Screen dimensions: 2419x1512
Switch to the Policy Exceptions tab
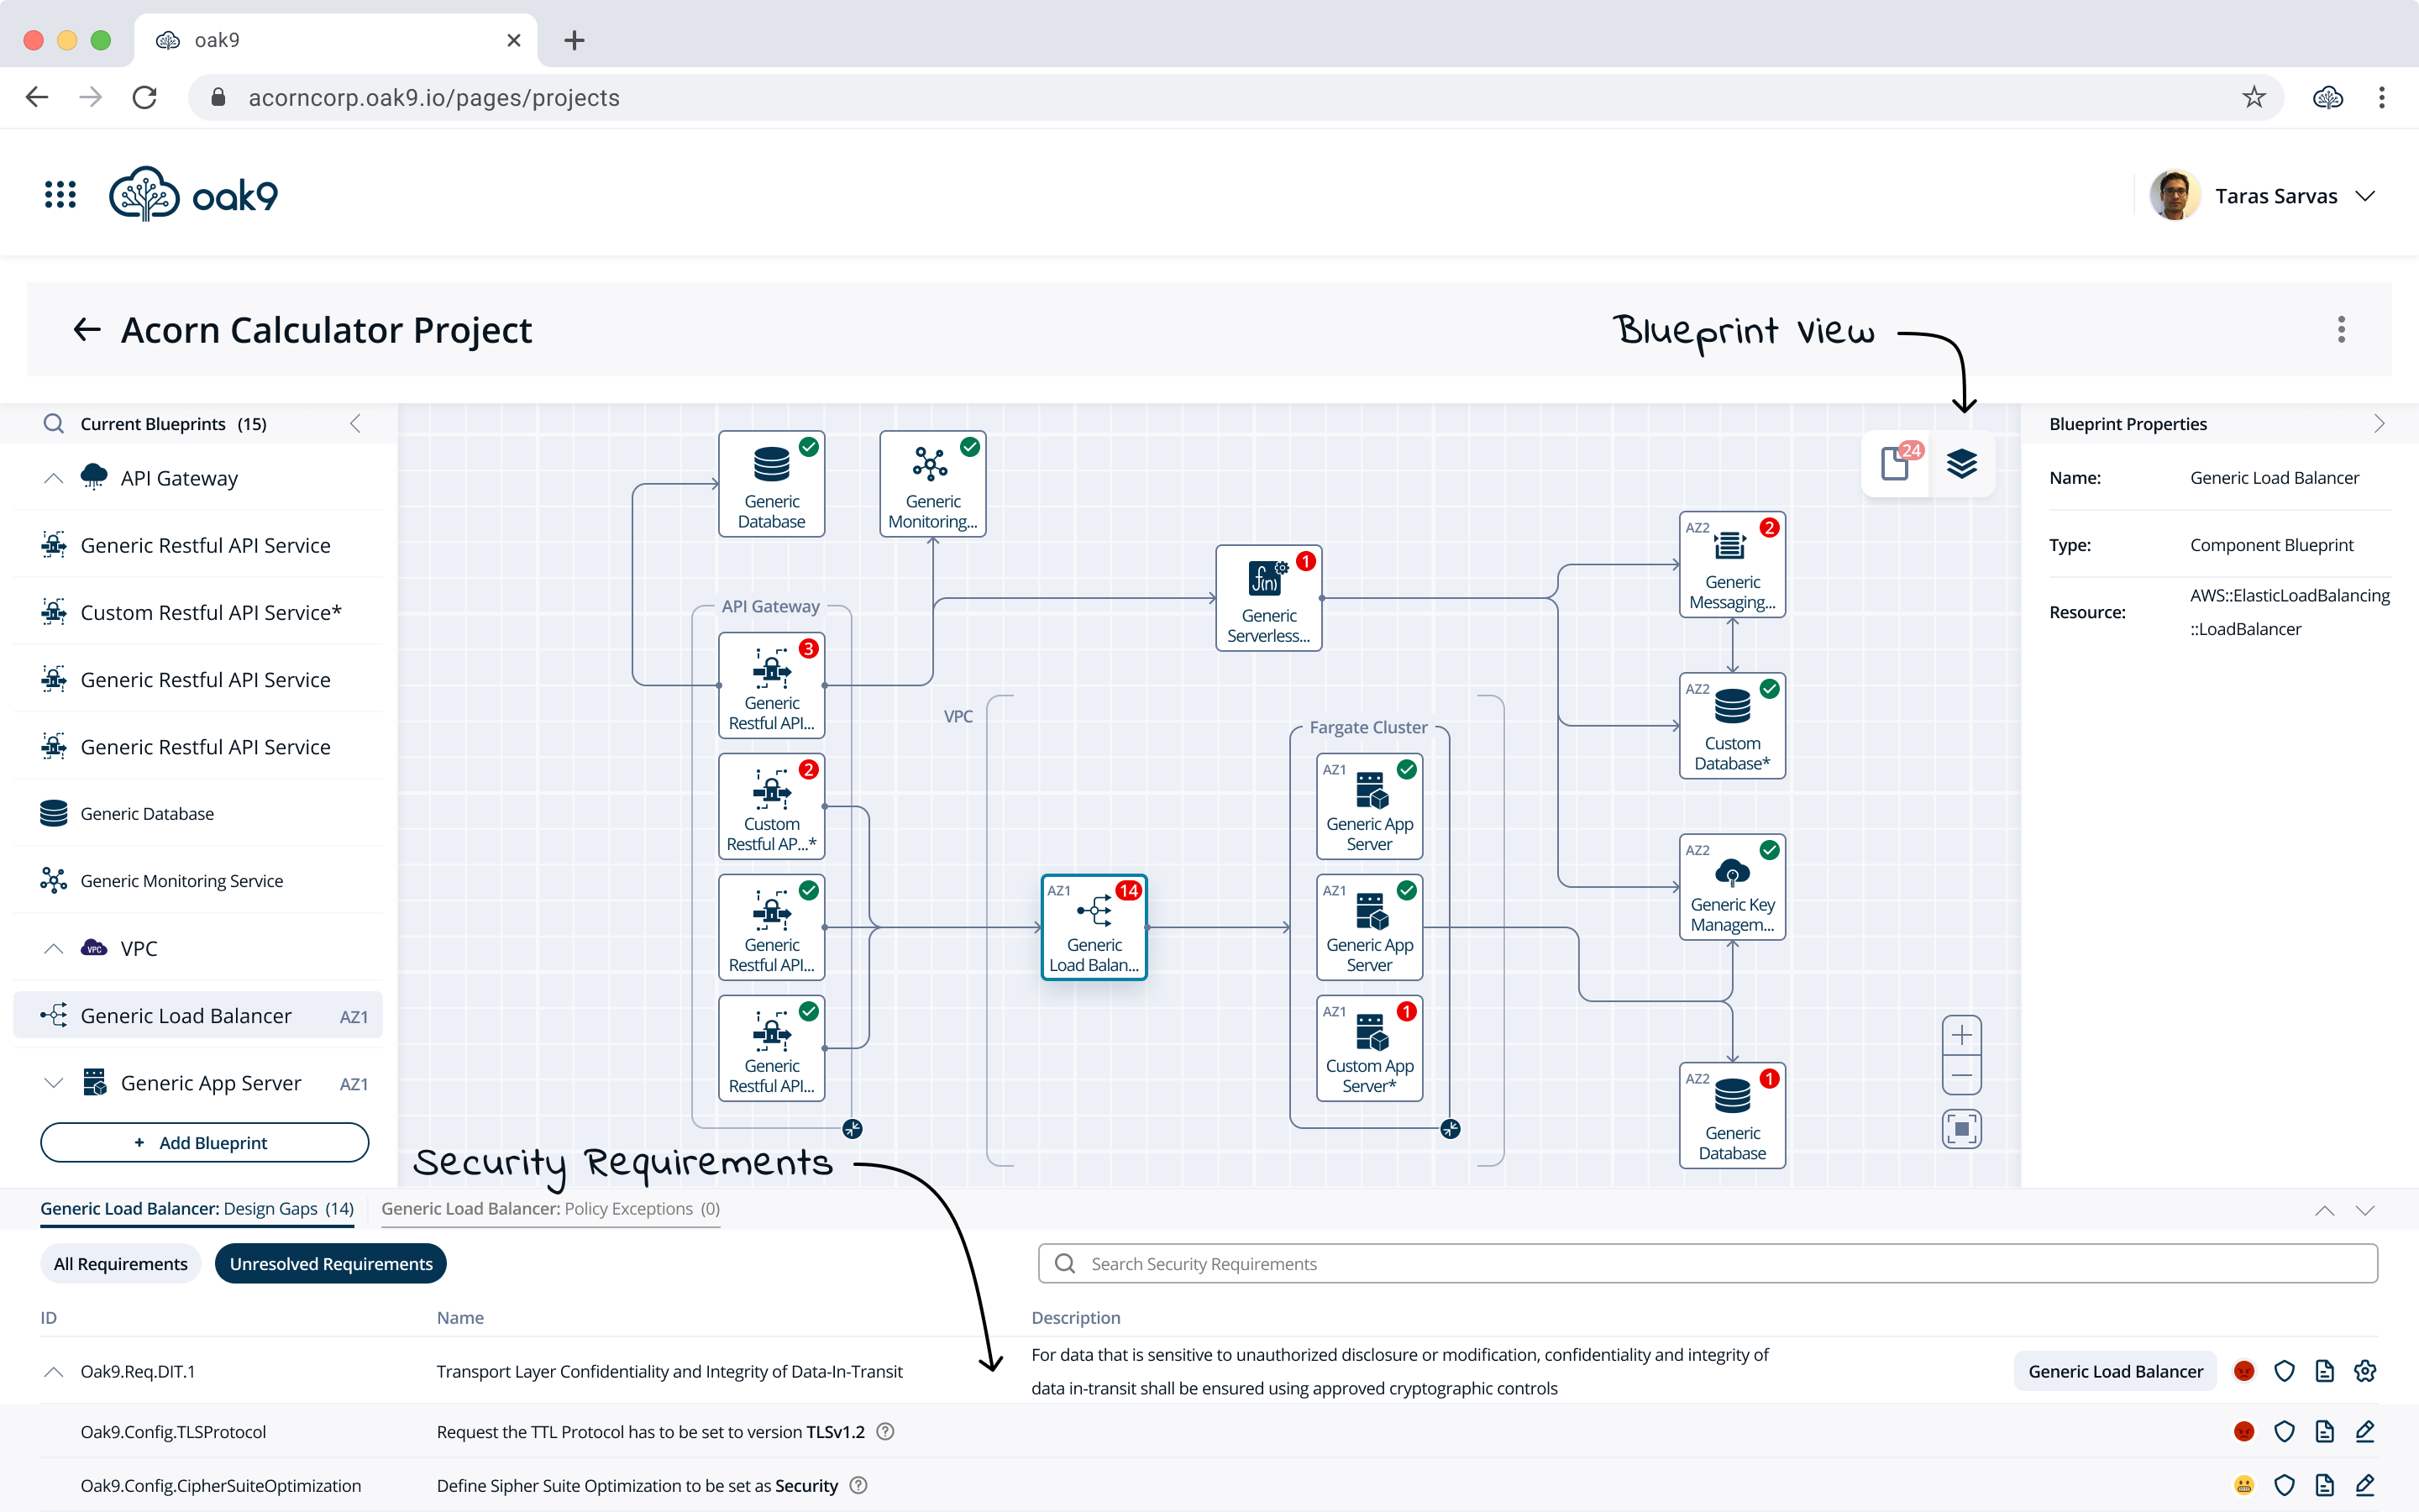(x=550, y=1208)
